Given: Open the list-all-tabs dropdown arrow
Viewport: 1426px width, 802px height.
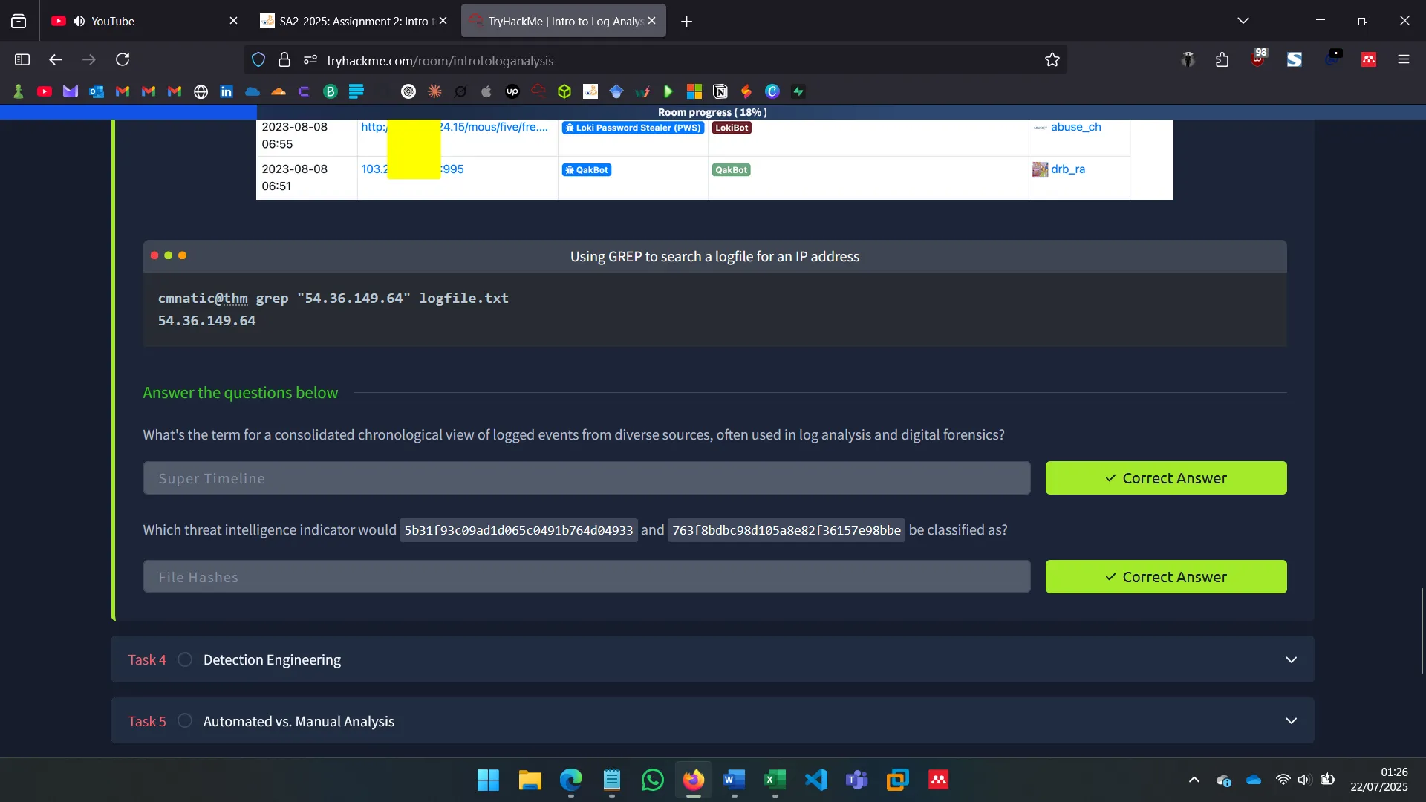Looking at the screenshot, I should pos(1243,20).
